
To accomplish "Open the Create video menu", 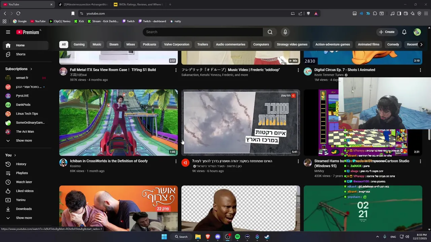I will pyautogui.click(x=387, y=32).
